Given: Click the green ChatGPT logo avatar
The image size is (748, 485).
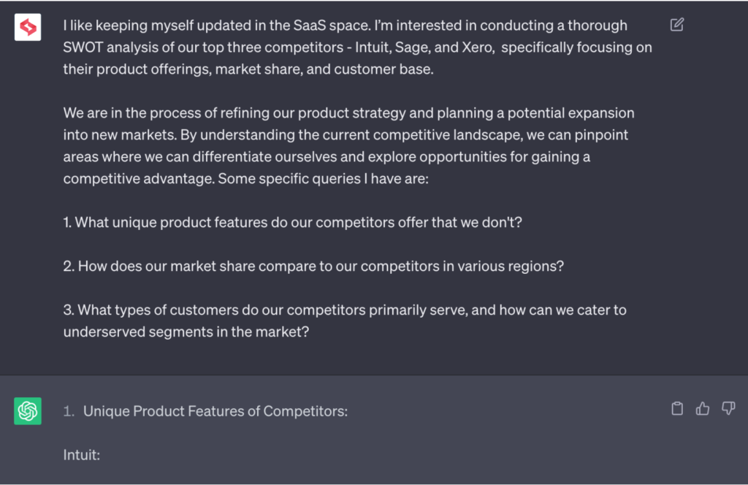Looking at the screenshot, I should tap(28, 411).
